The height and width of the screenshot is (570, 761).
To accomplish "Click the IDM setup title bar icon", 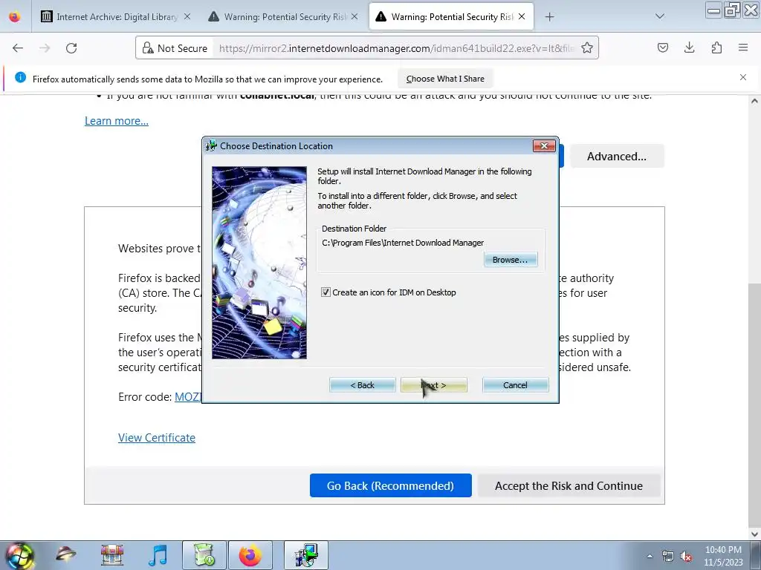I will click(x=211, y=146).
